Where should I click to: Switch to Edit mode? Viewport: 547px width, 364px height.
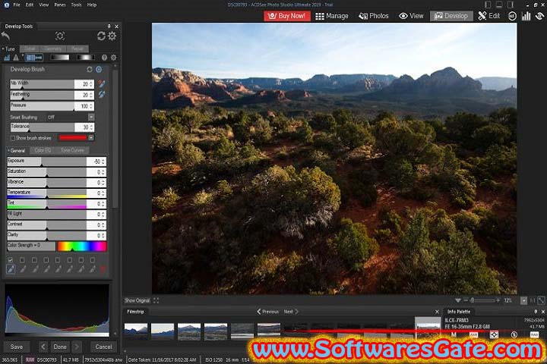(489, 16)
